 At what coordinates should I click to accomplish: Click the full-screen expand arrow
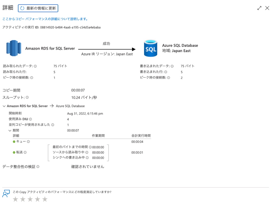tap(259, 8)
